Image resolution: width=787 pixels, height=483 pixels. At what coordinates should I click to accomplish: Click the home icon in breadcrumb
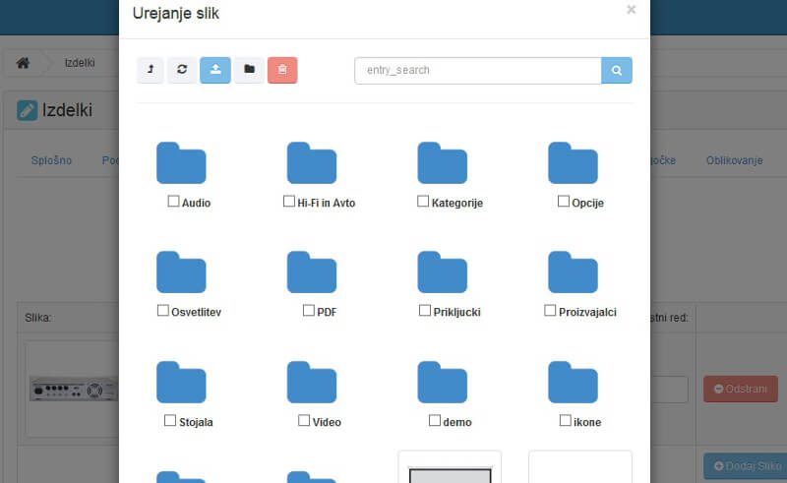tap(23, 63)
